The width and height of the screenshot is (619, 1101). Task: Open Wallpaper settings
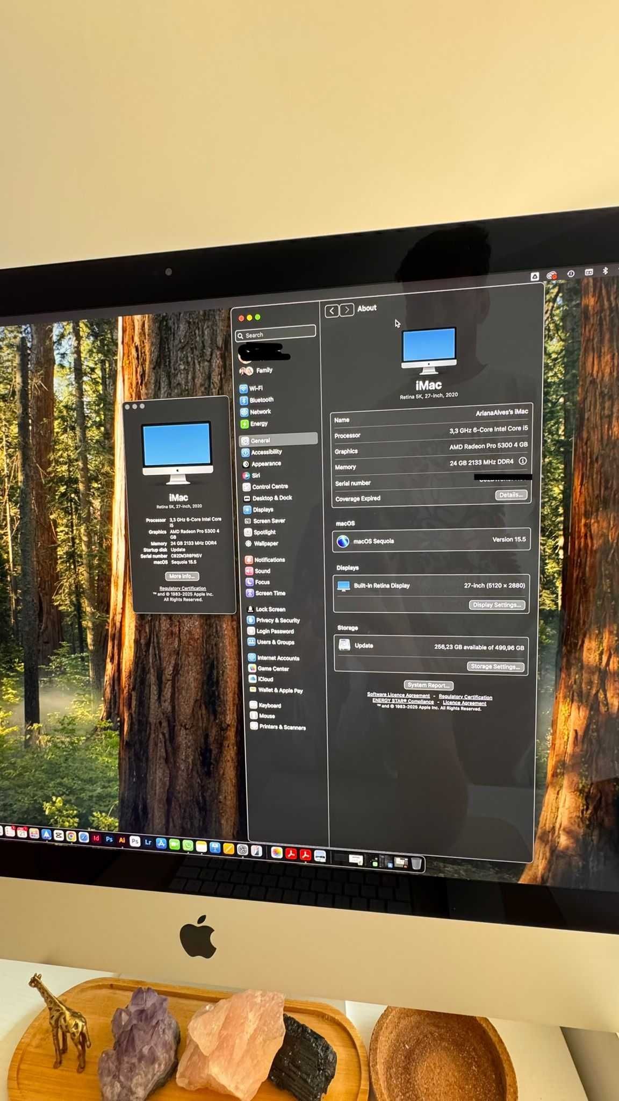coord(262,544)
